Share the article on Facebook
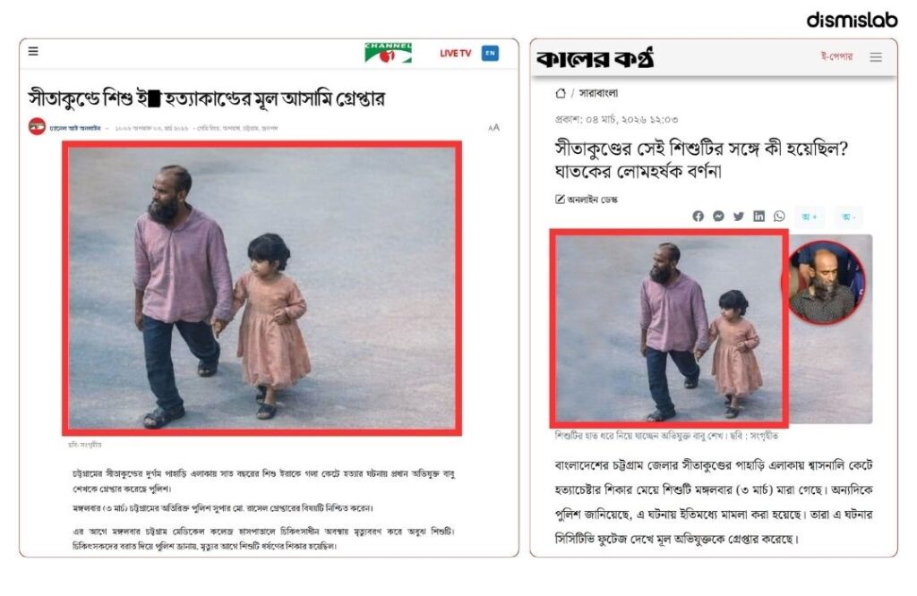The height and width of the screenshot is (596, 917). (698, 217)
